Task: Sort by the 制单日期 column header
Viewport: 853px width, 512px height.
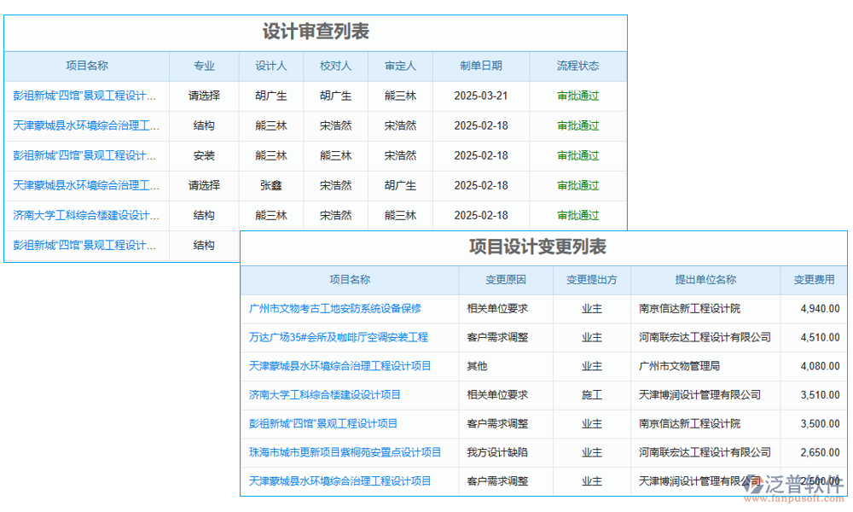Action: pos(481,66)
